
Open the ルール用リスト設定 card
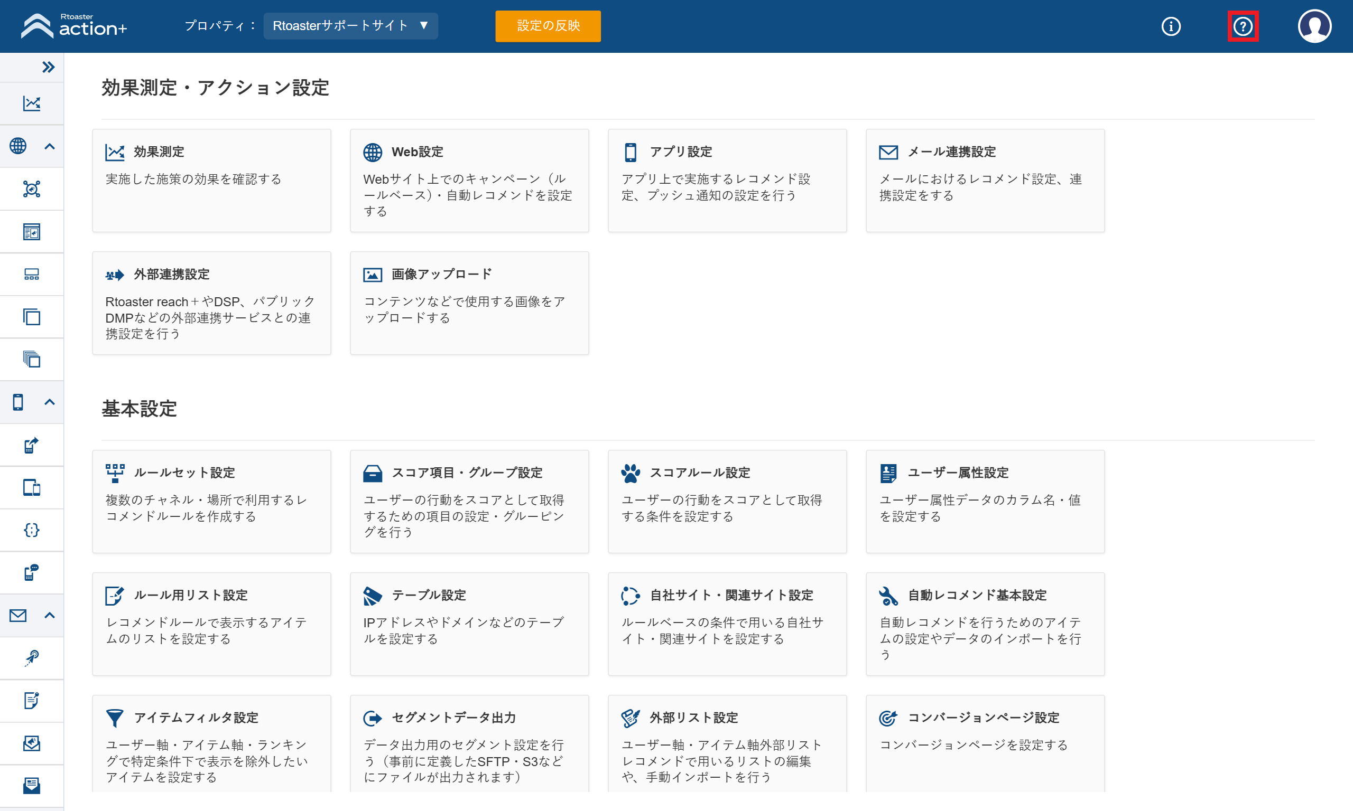coord(211,624)
